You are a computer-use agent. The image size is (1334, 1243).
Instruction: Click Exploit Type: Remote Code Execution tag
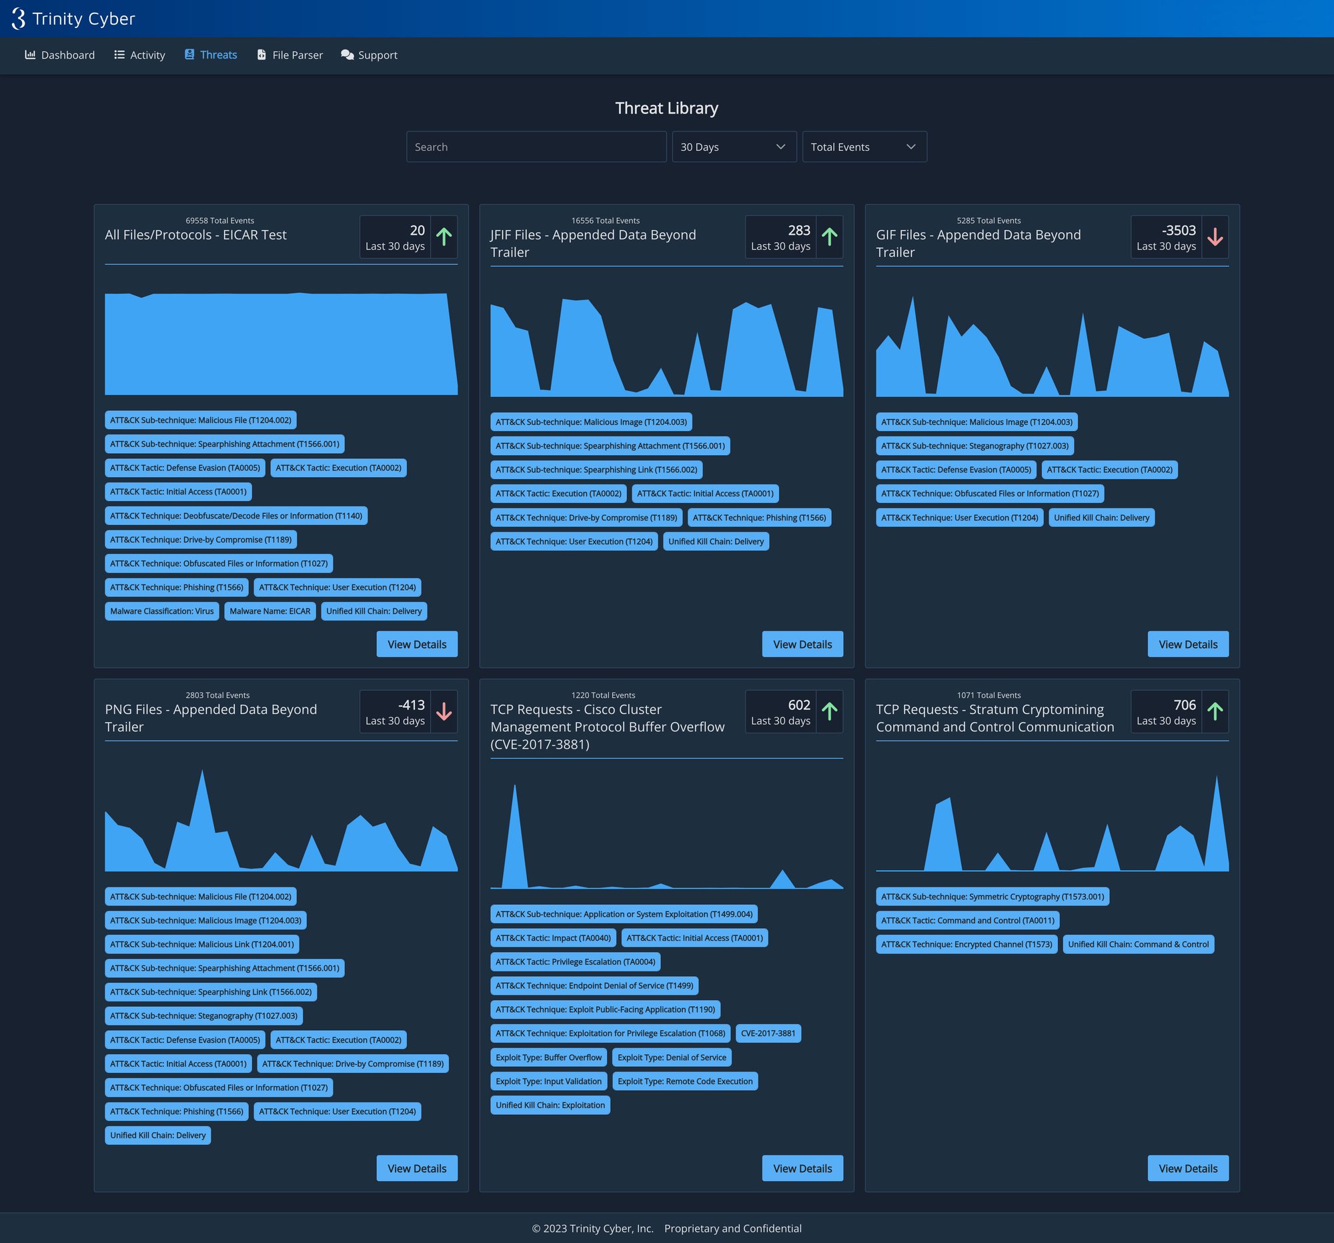pos(685,1081)
